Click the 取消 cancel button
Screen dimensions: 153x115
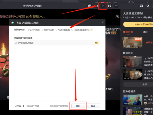tap(93, 106)
